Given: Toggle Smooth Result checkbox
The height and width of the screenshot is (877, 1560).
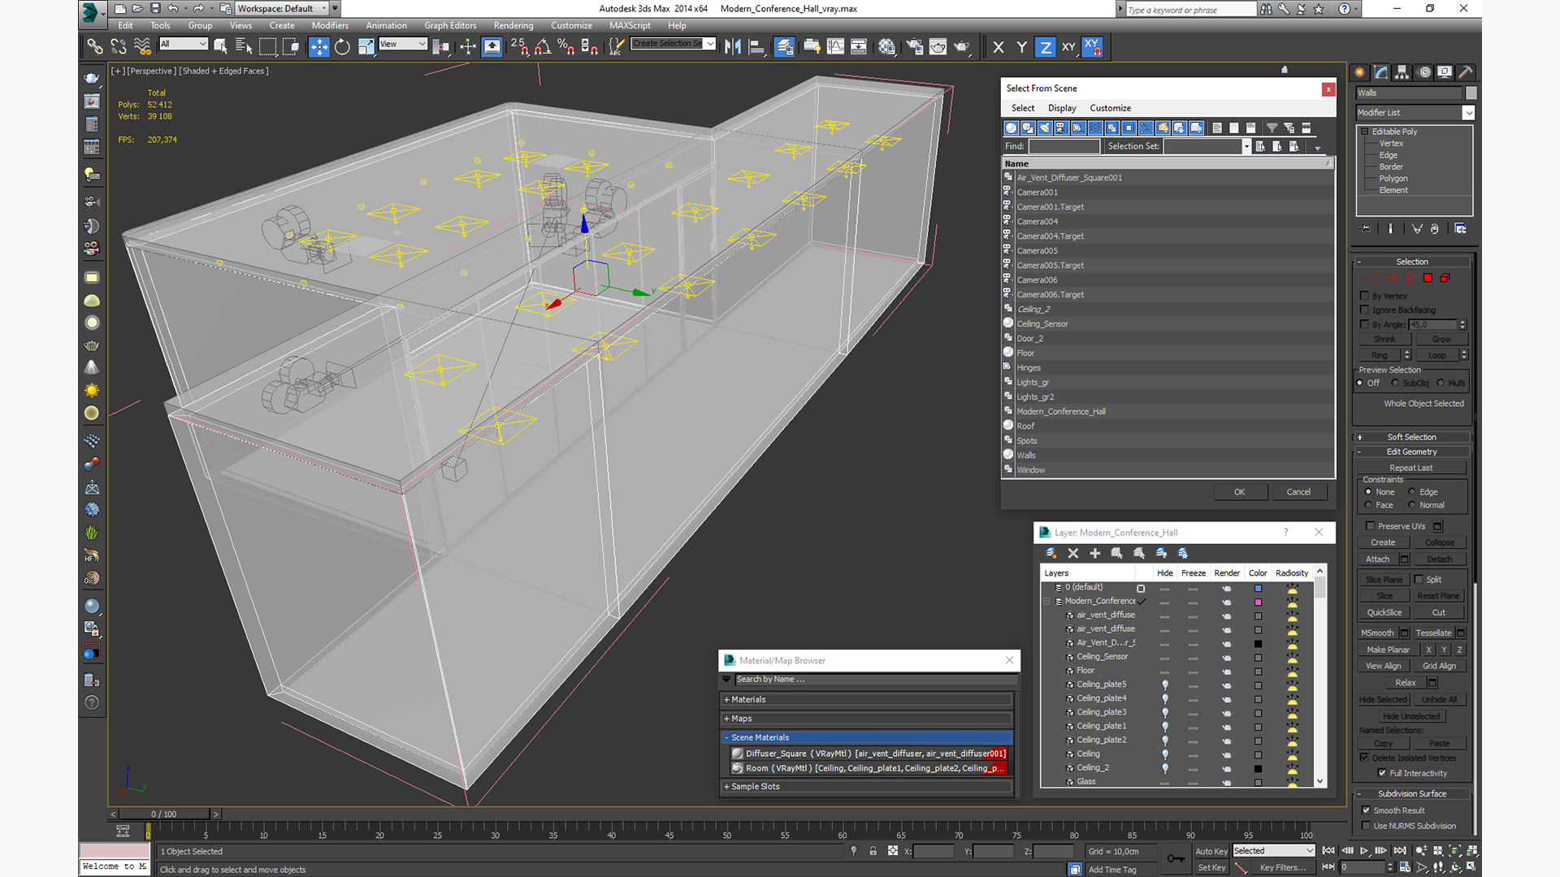Looking at the screenshot, I should (x=1366, y=810).
